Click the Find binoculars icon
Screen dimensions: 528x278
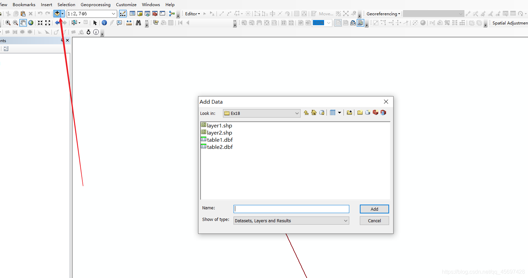point(138,23)
